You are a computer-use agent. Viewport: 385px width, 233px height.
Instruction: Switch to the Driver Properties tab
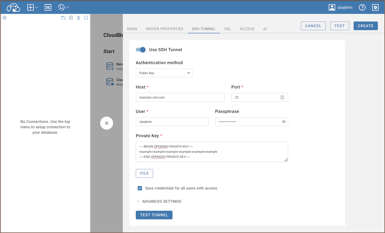click(x=164, y=29)
